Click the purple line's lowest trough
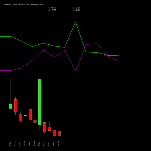151x151 pixels. (75, 71)
